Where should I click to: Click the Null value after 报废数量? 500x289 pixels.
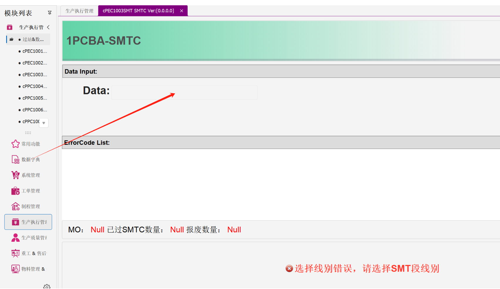(234, 230)
